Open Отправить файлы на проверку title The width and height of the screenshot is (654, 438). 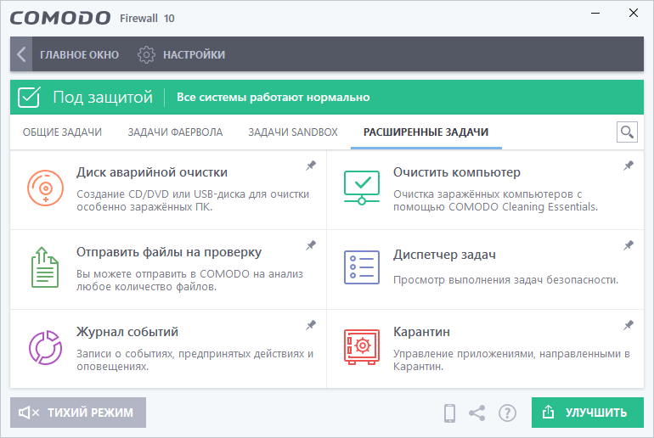point(169,252)
